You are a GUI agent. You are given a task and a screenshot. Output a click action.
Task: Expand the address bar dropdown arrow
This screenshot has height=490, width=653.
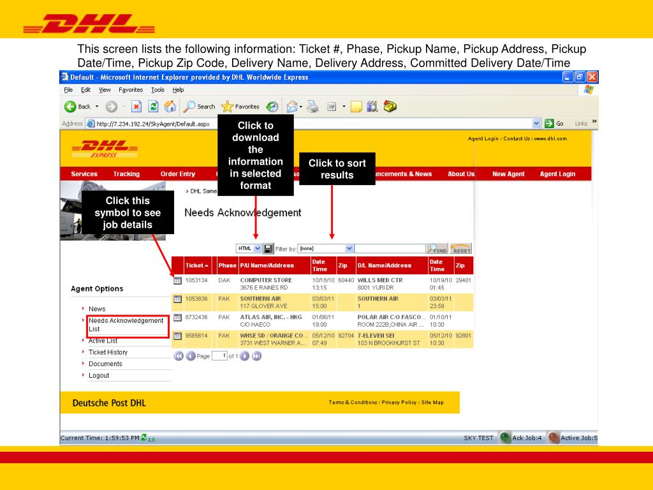tap(536, 123)
